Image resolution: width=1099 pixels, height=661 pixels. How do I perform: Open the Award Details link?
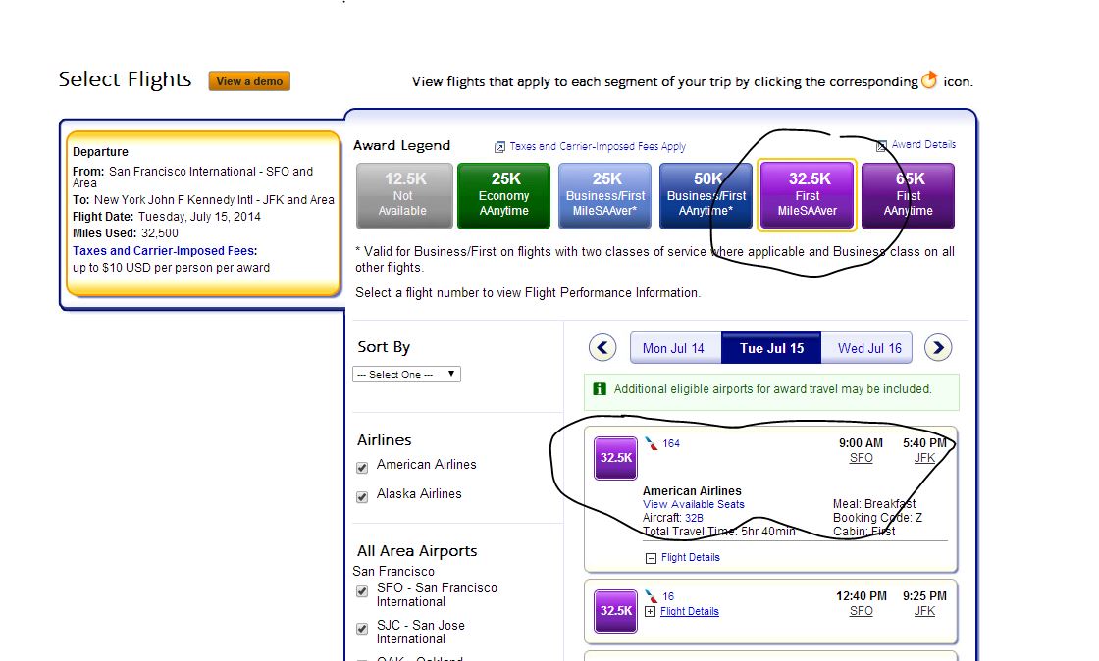point(923,144)
